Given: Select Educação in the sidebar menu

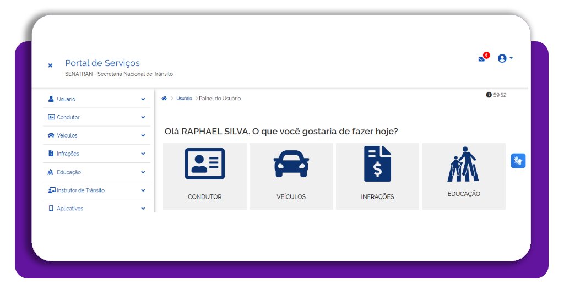Looking at the screenshot, I should 68,172.
